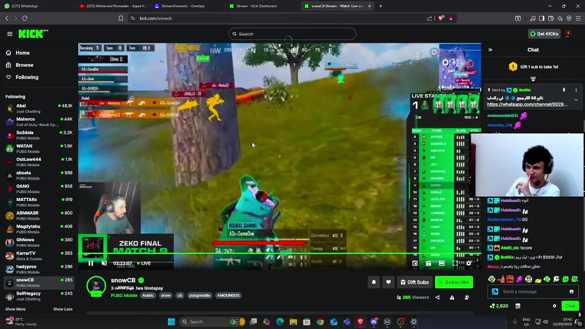Click the Get KICKs button
Viewport: 585px width, 329px height.
pos(544,34)
